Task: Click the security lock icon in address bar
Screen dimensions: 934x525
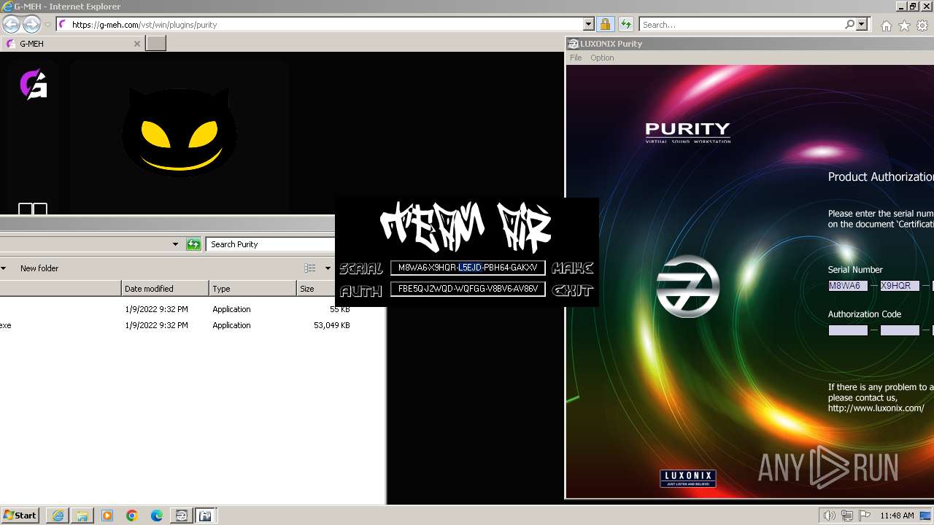Action: coord(605,24)
